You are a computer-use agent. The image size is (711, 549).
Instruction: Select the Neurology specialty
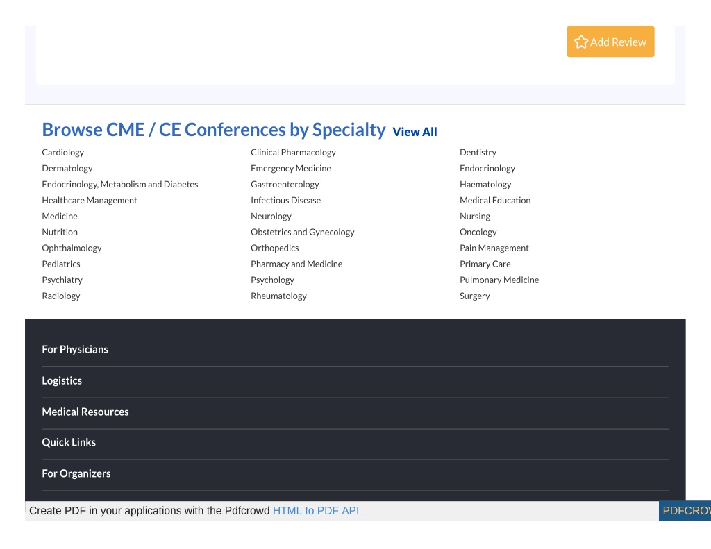271,216
